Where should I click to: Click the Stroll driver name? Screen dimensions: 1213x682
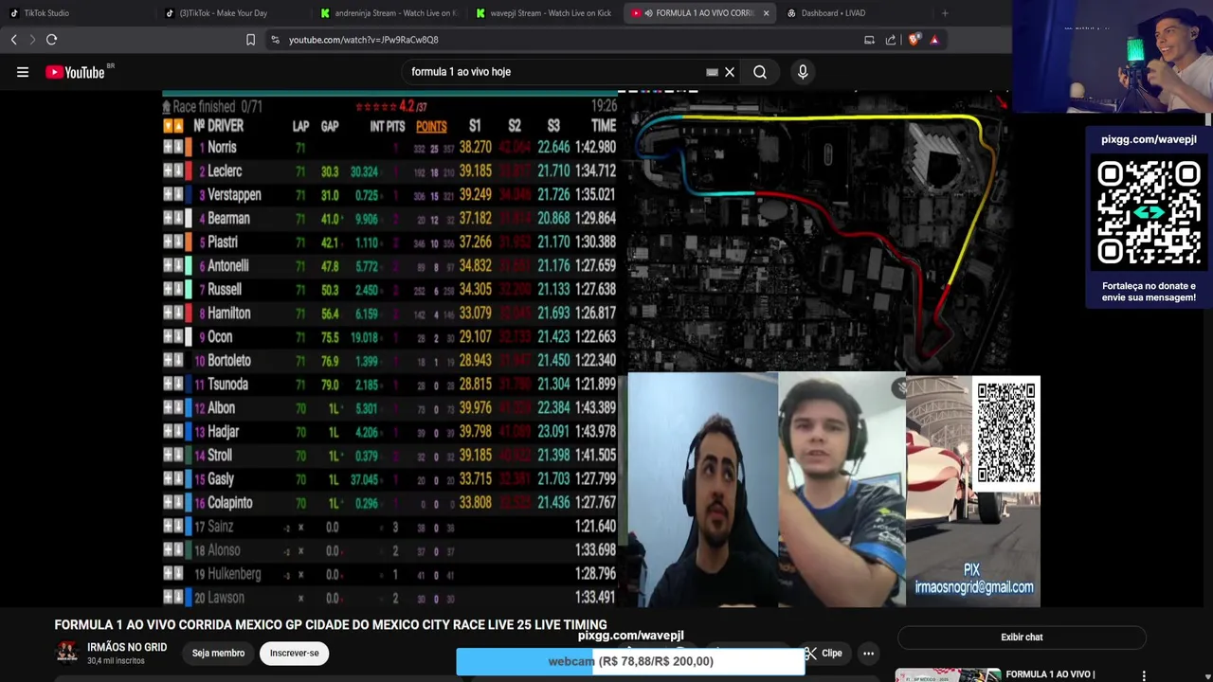pyautogui.click(x=220, y=456)
